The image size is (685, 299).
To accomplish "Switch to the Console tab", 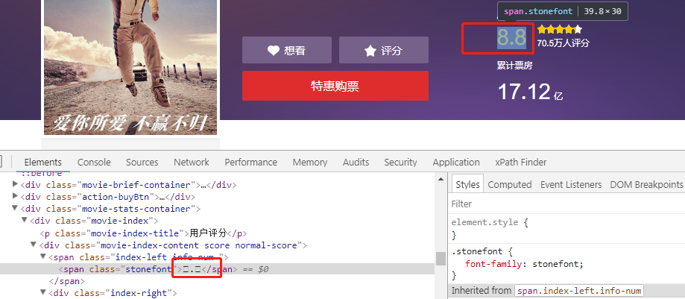I will click(x=94, y=163).
